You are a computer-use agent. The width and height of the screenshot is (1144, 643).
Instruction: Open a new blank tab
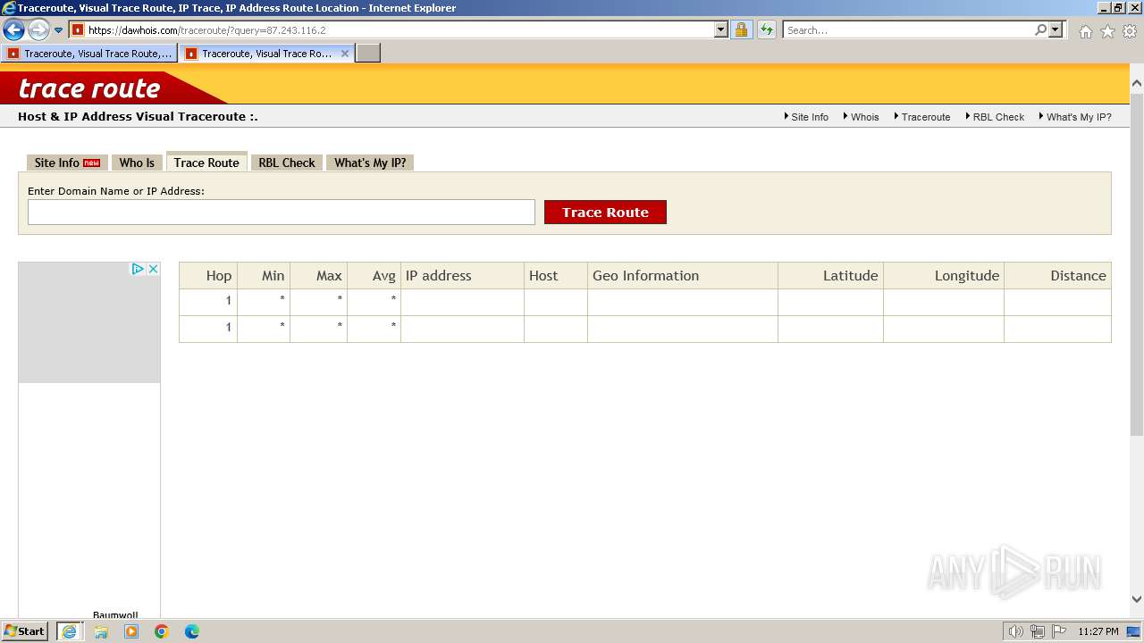pyautogui.click(x=368, y=54)
